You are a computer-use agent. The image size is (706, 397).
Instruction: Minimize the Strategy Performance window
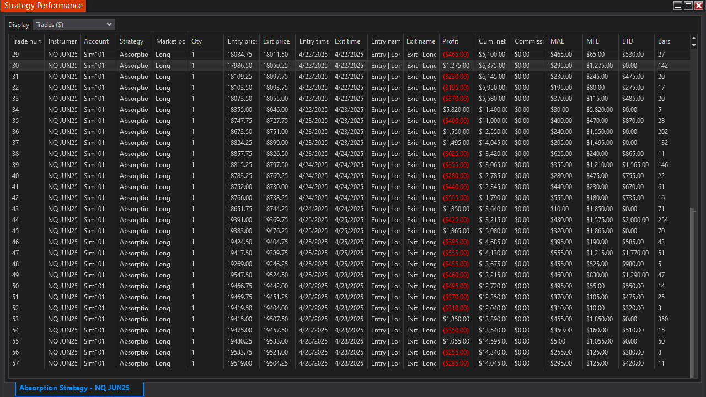[x=678, y=6]
